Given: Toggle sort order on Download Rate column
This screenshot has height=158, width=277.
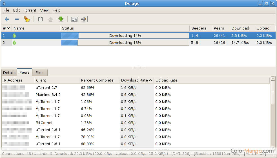Looking at the screenshot, I should 136,80.
